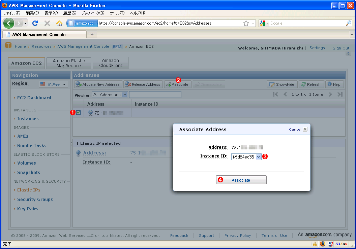
Task: Open the back/forward history dropdown arrow
Action: 25,23
